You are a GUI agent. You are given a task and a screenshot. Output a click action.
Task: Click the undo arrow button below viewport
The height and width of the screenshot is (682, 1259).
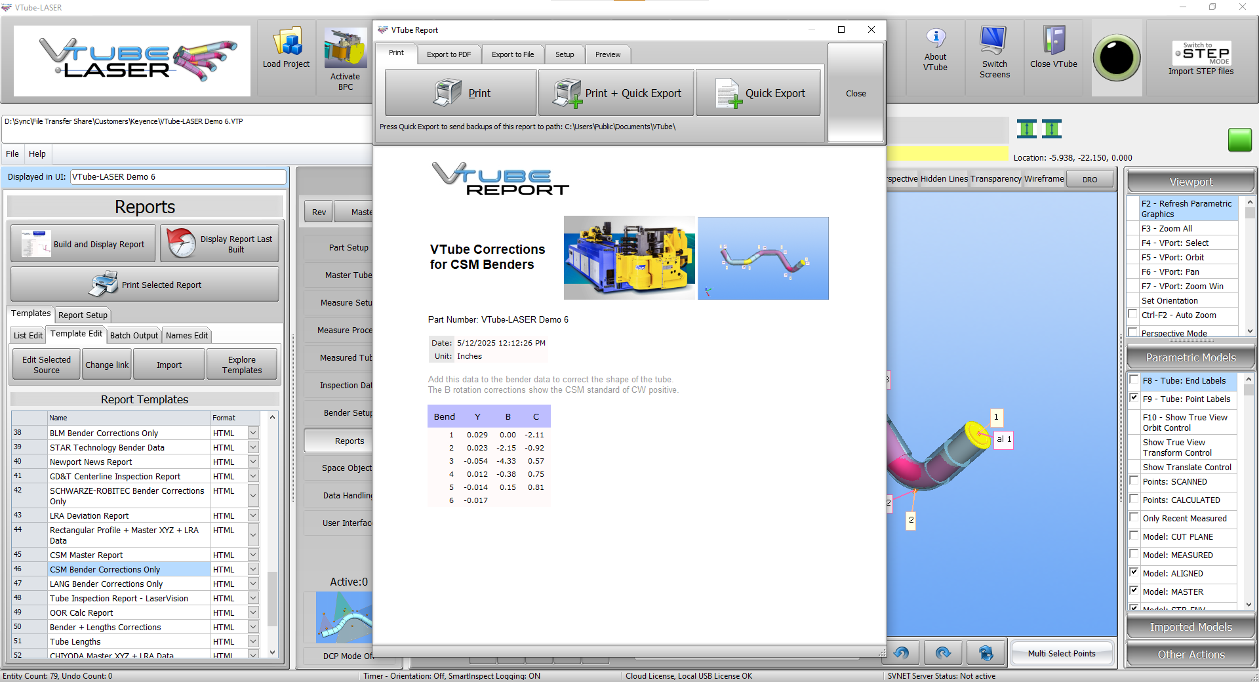click(902, 653)
